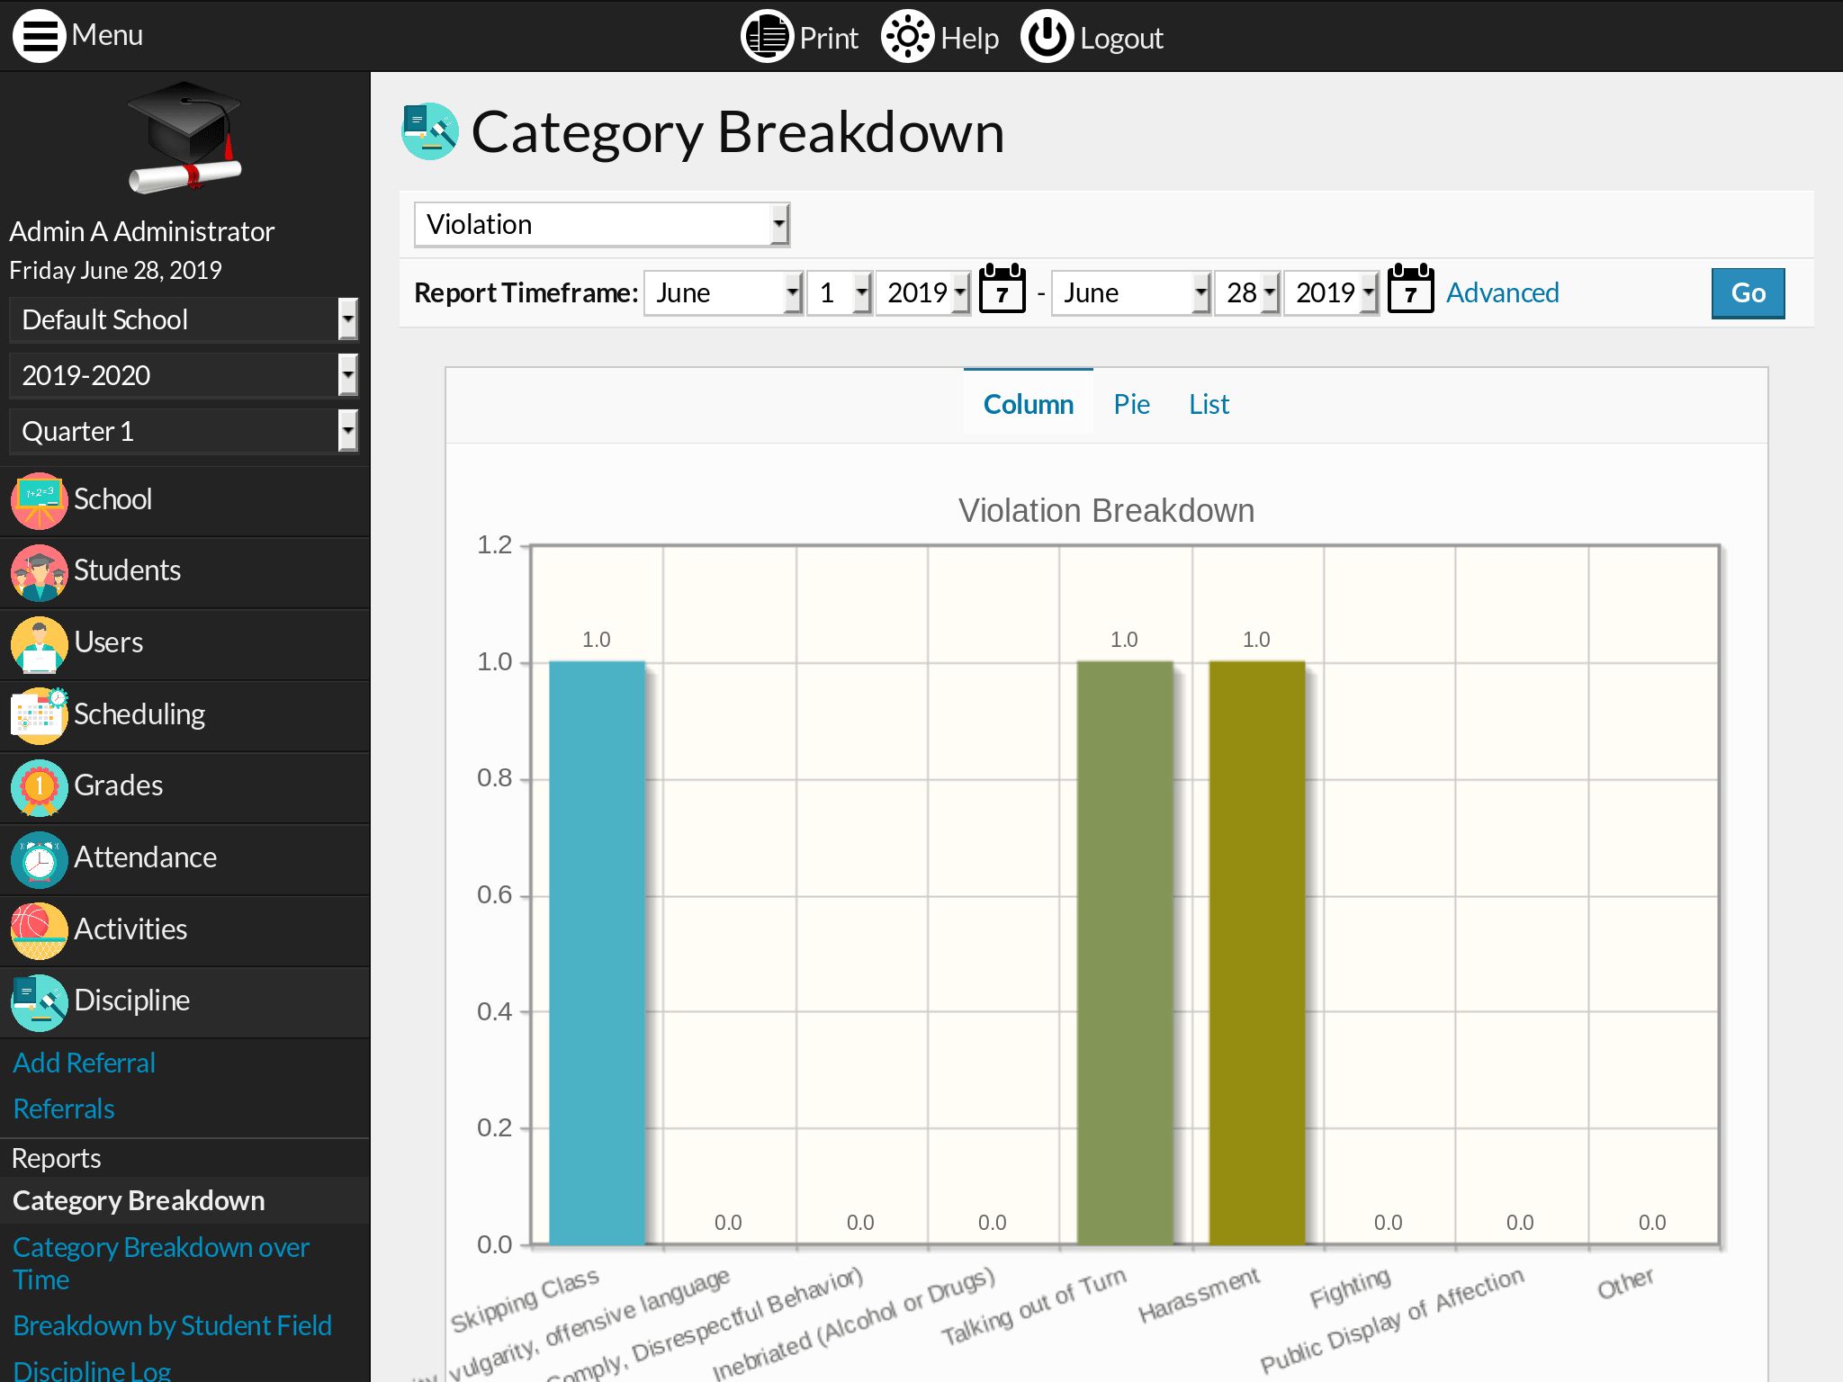Switch to the Pie chart tab
Image resolution: width=1843 pixels, height=1382 pixels.
click(x=1131, y=405)
